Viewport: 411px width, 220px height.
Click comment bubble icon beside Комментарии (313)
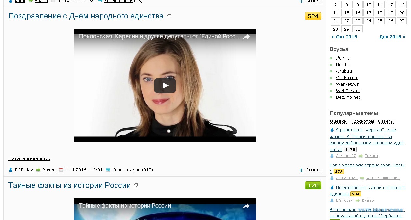point(108,170)
